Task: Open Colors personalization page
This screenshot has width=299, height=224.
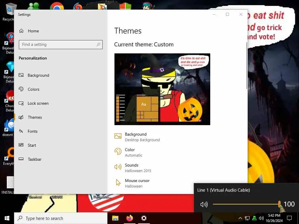Action: point(29,89)
